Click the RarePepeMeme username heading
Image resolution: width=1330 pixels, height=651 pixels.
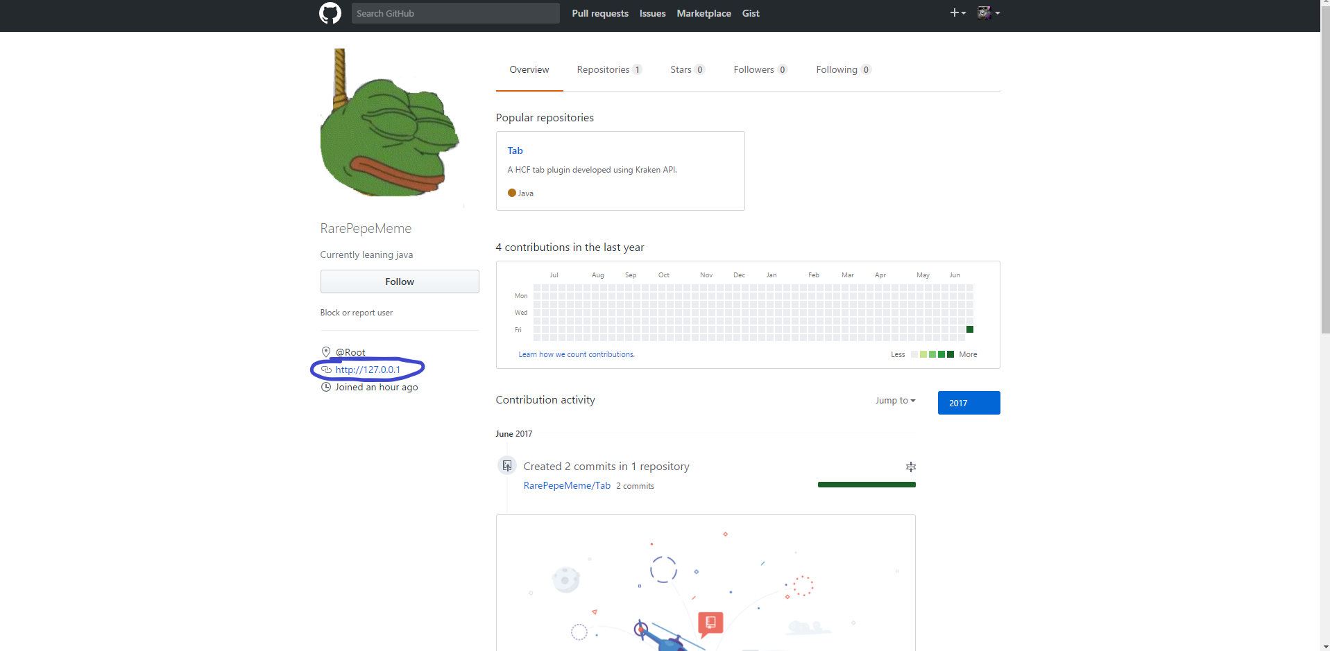[x=366, y=228]
